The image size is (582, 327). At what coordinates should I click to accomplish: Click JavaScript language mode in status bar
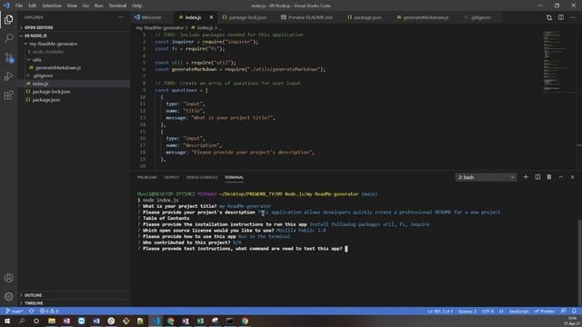click(x=519, y=311)
